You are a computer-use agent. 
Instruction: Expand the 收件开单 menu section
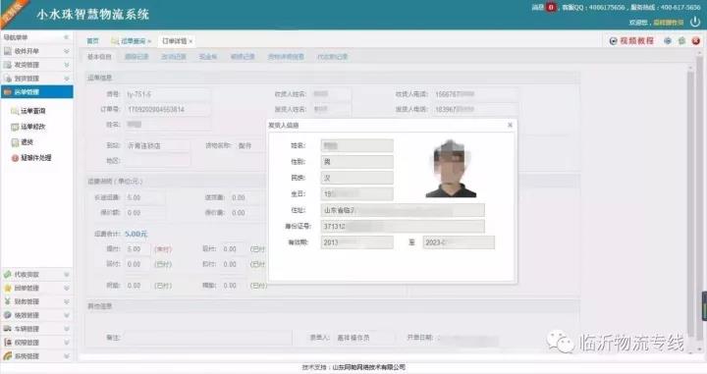tap(67, 51)
